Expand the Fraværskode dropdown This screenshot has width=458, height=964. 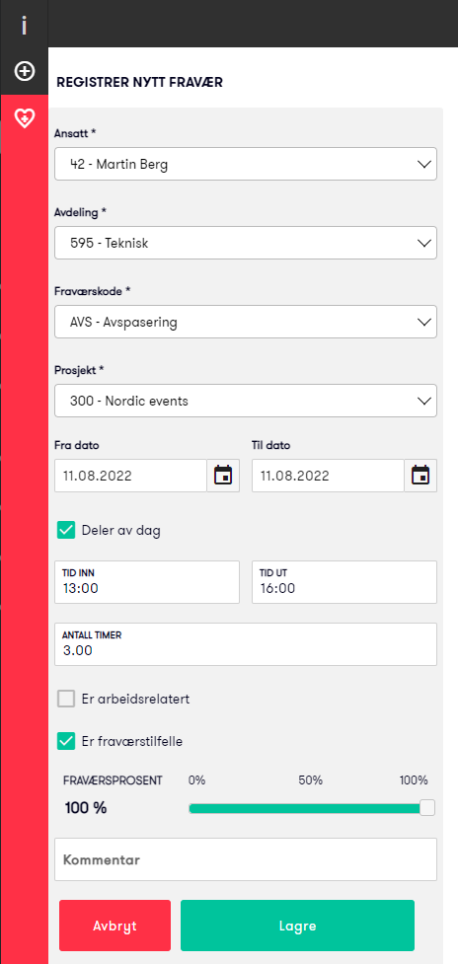(x=246, y=322)
